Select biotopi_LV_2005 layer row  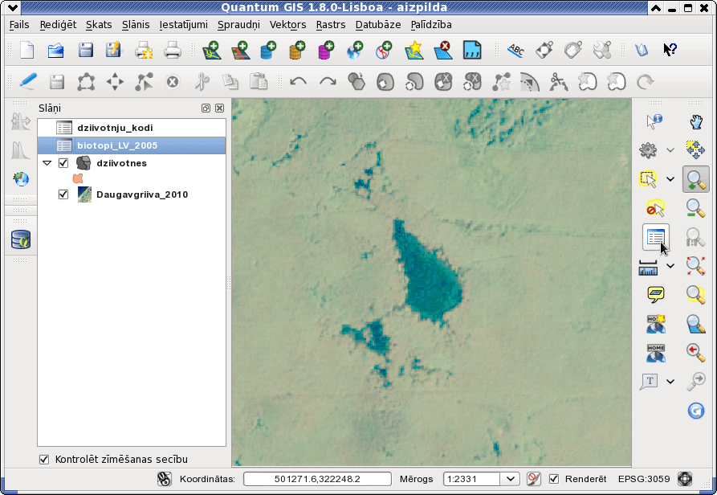pyautogui.click(x=132, y=145)
